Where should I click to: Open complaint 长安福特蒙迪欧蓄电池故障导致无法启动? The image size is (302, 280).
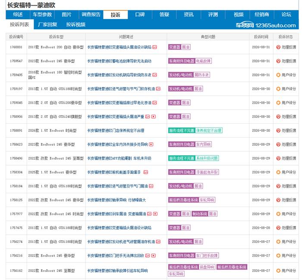pos(119,61)
